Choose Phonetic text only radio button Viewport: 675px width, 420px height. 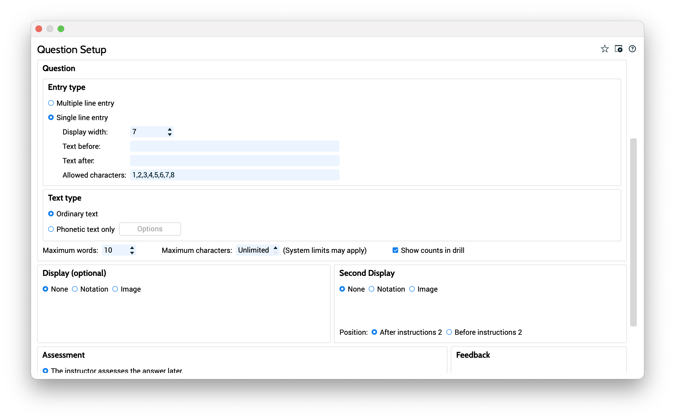pyautogui.click(x=51, y=229)
